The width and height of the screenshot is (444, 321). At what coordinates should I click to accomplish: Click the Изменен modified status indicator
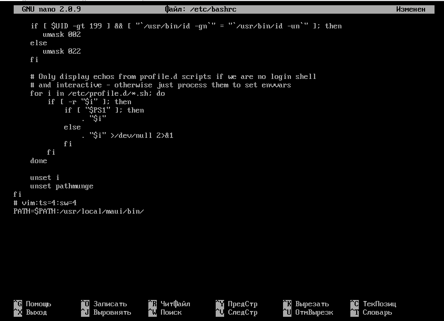pyautogui.click(x=410, y=9)
